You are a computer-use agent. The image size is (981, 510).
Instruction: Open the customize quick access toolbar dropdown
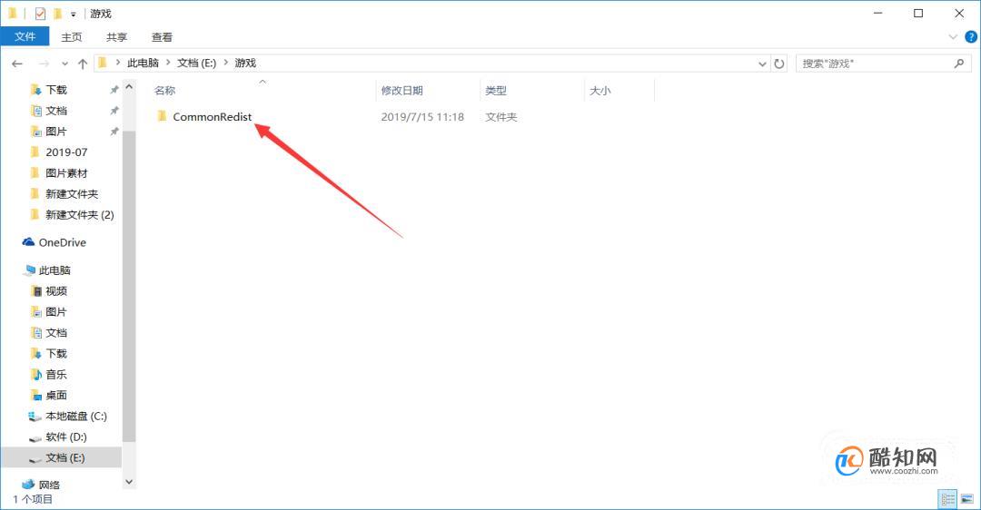tap(74, 14)
